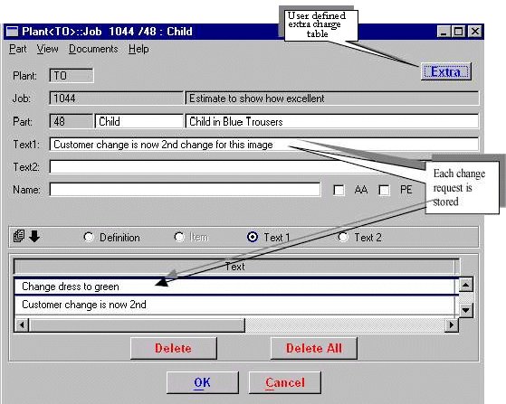The image size is (506, 404).
Task: Click the black down arrow icon
Action: [x=34, y=236]
